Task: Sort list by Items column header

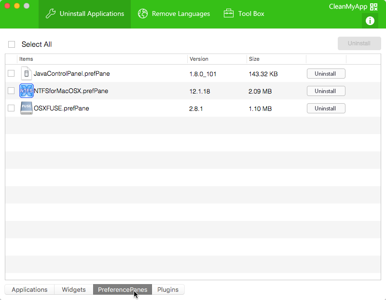Action: 26,59
